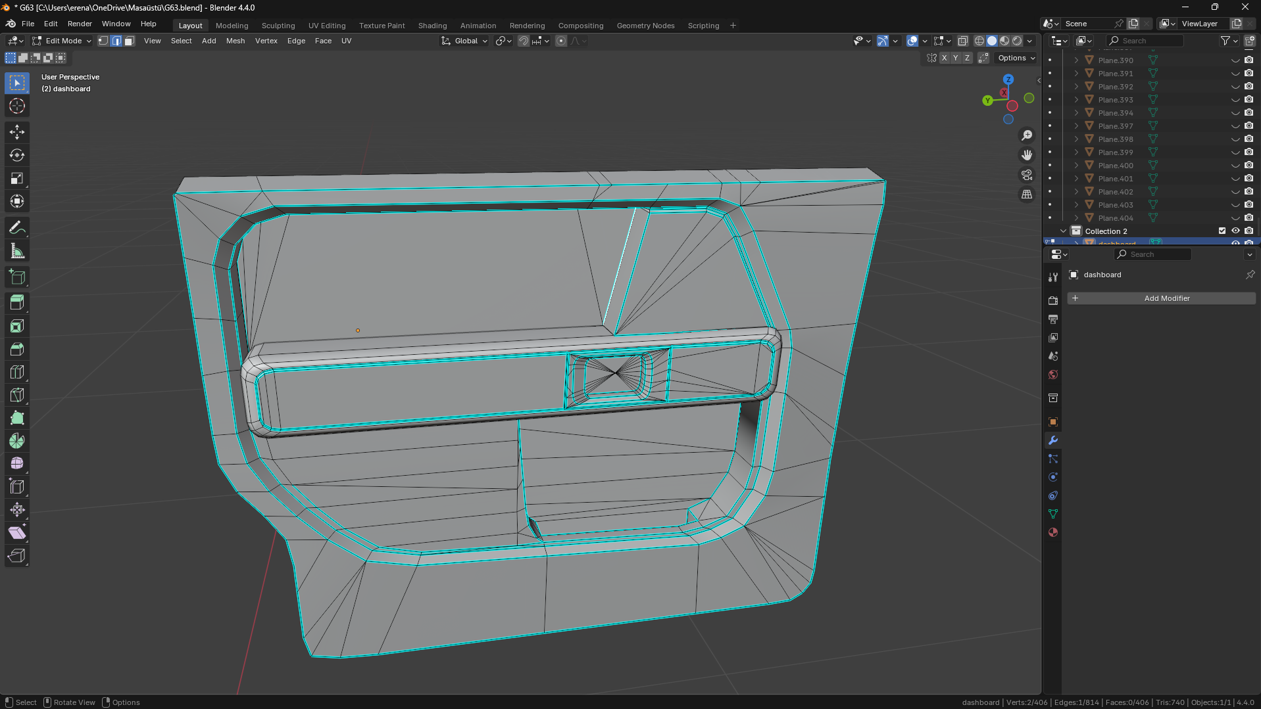This screenshot has width=1261, height=709.
Task: Select the Move tool in the toolbar
Action: pyautogui.click(x=17, y=132)
